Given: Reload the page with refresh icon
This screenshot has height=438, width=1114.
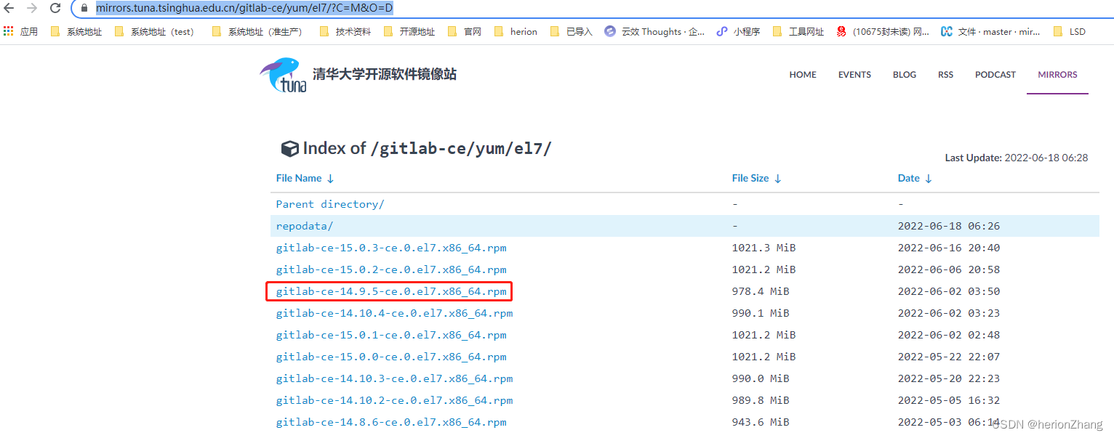Looking at the screenshot, I should 55,8.
